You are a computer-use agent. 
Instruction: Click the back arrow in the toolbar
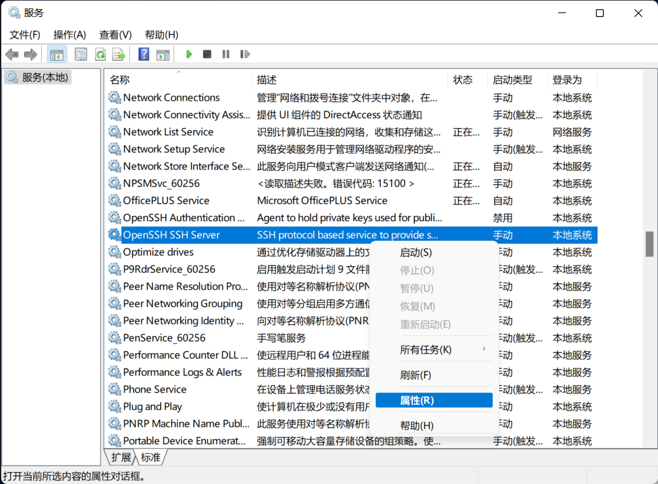[x=12, y=54]
